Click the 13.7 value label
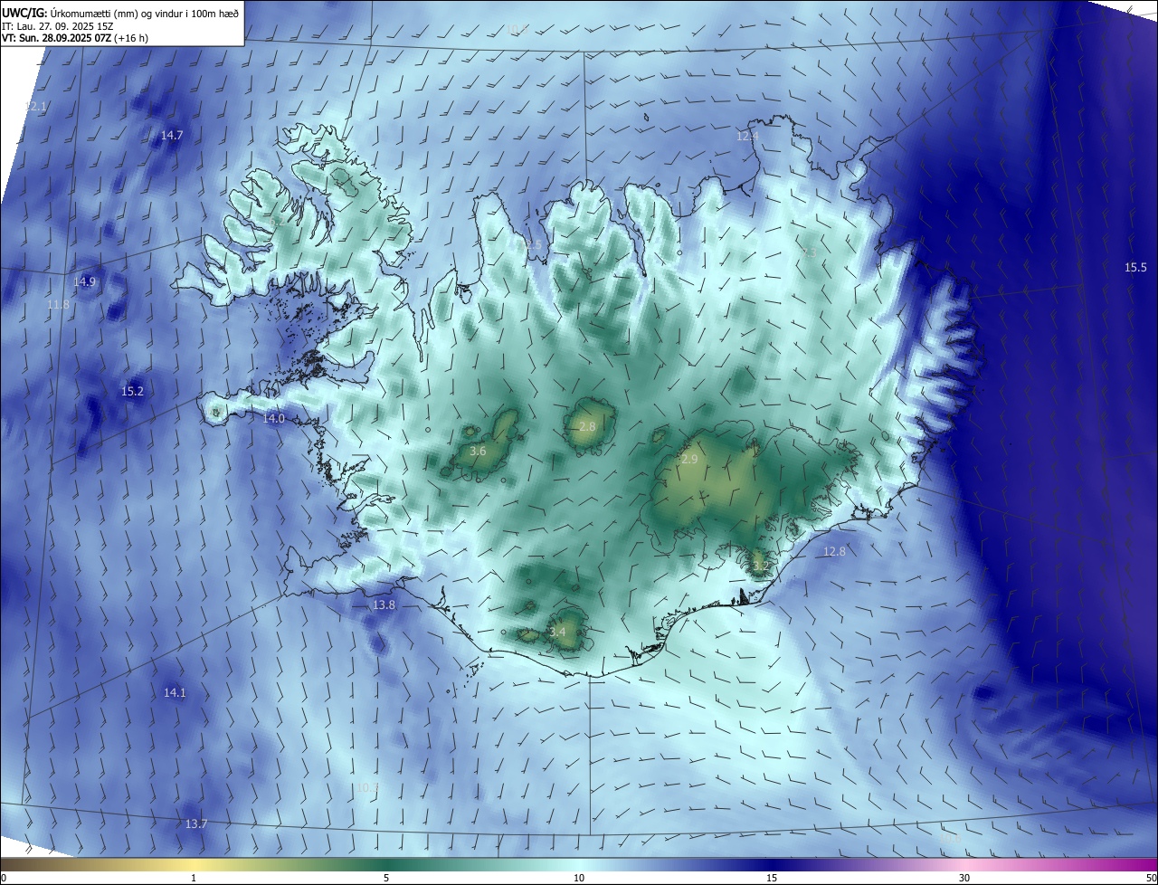The image size is (1158, 885). pyautogui.click(x=196, y=823)
